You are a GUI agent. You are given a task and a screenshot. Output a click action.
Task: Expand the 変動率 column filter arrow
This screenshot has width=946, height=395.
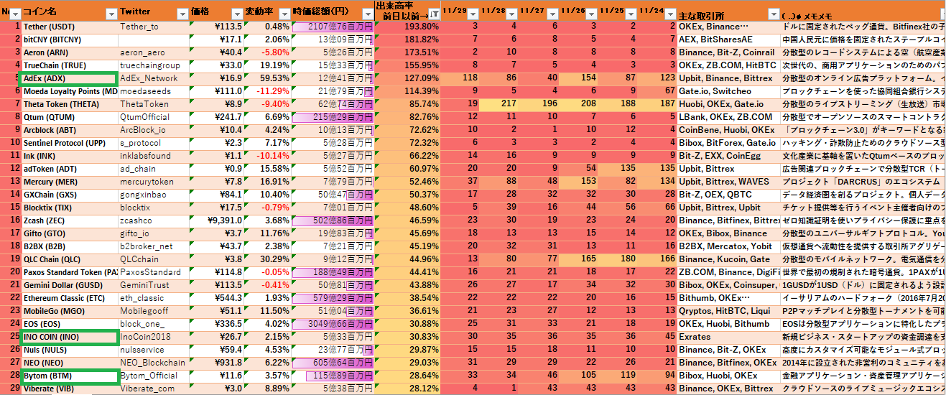click(285, 14)
